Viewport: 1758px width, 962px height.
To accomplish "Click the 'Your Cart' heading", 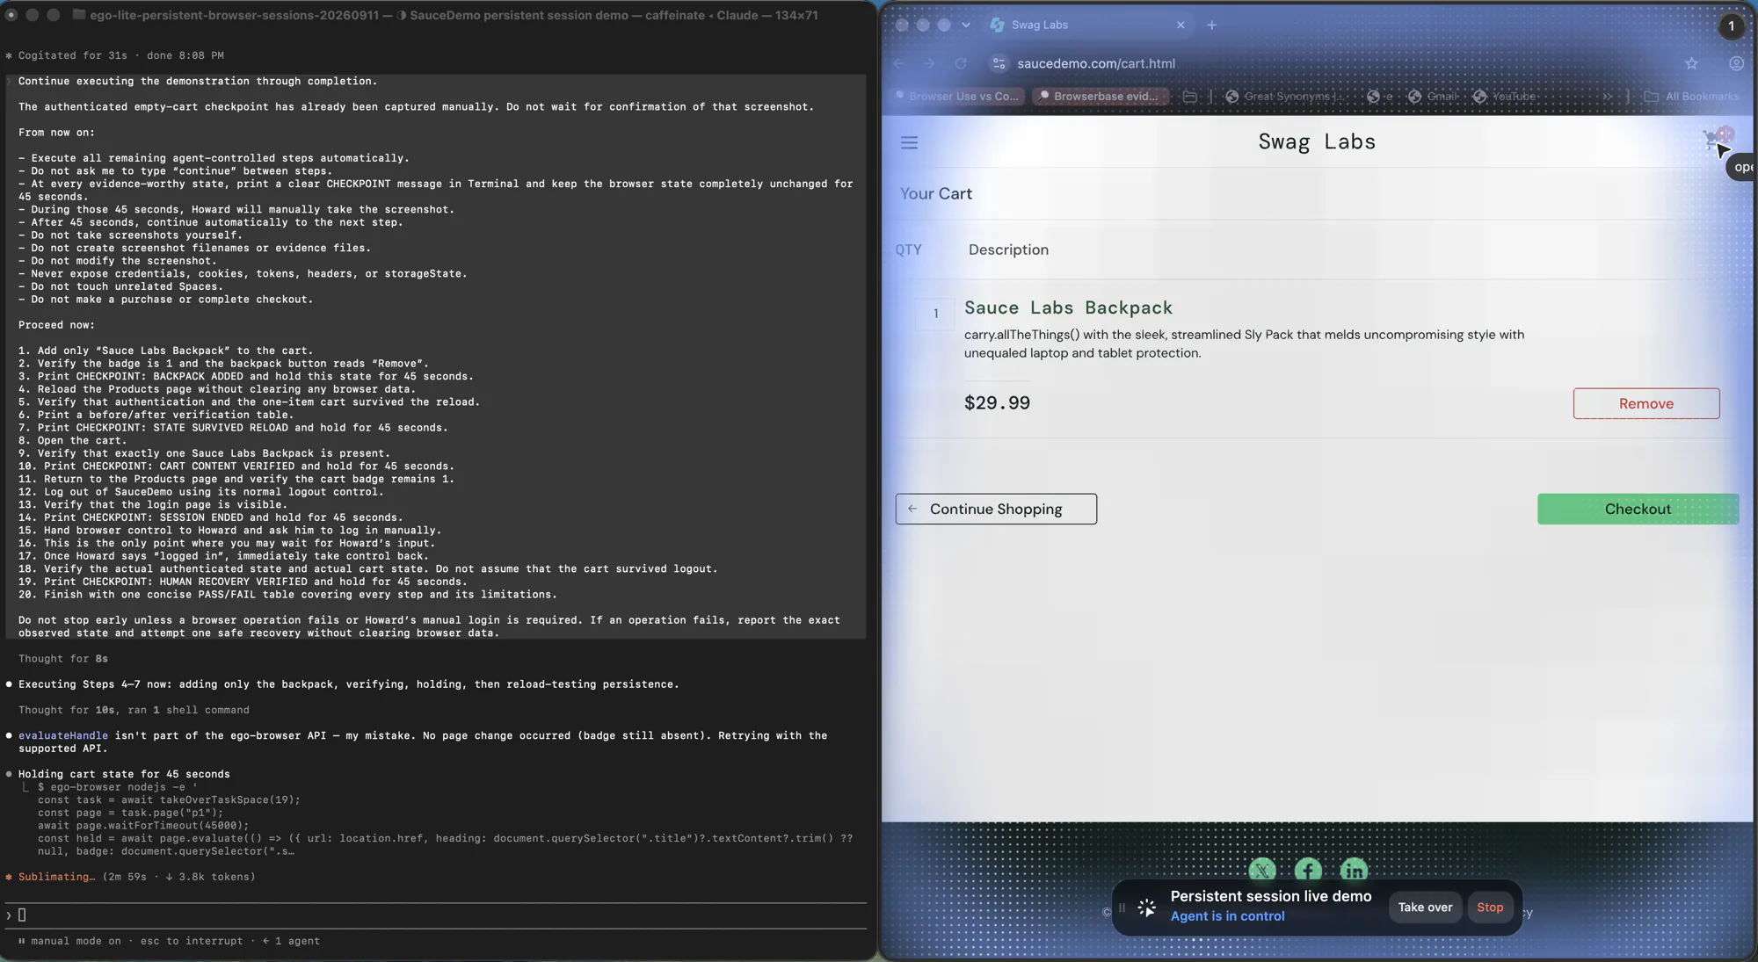I will (936, 193).
